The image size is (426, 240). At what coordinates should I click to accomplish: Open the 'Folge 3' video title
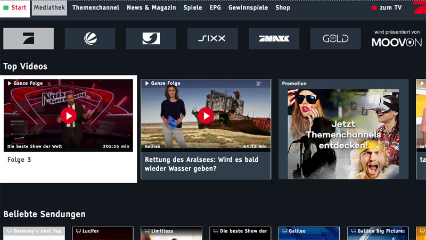[19, 160]
